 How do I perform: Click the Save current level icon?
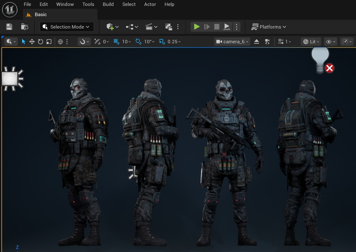[9, 27]
